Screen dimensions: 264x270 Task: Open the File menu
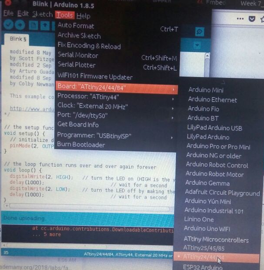pos(9,13)
